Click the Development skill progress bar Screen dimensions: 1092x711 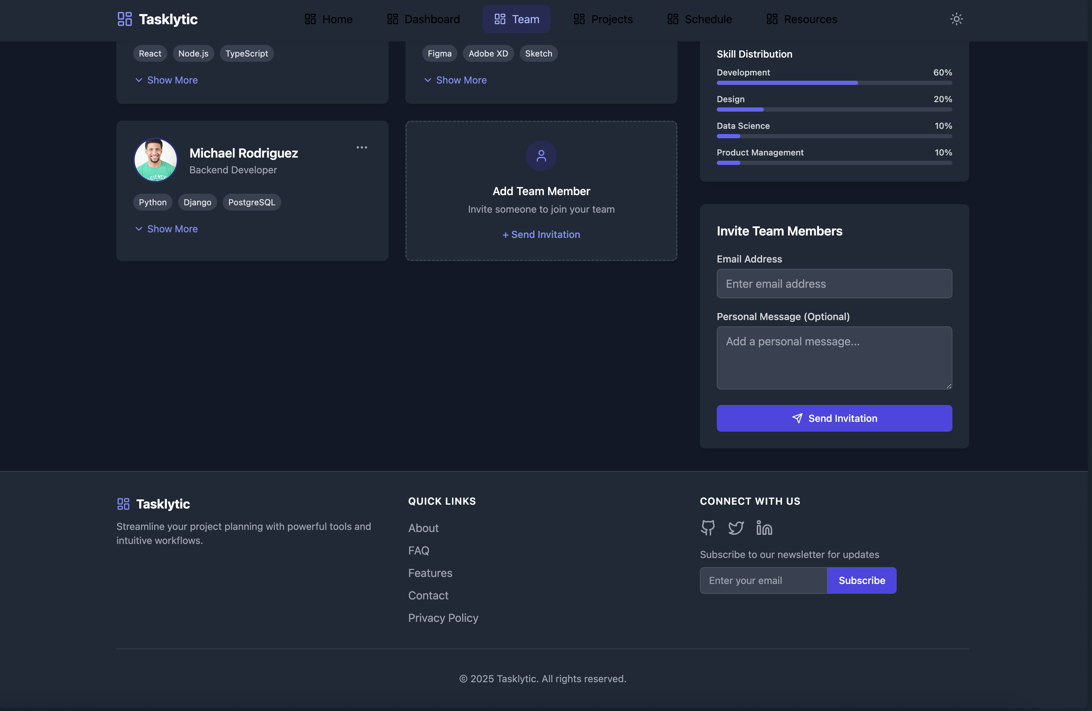coord(834,83)
